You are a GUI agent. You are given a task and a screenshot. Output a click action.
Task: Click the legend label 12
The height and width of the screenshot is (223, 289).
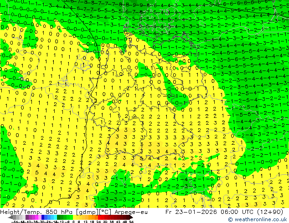pos(86,222)
